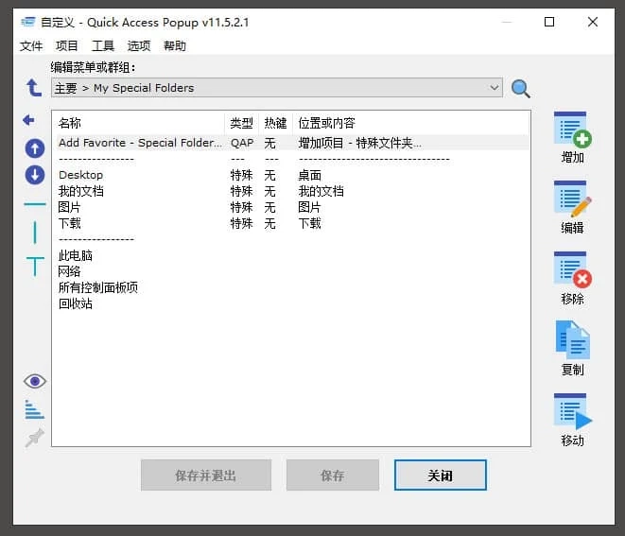The image size is (625, 536).
Task: Click the 复制 (Copy) documents icon
Action: (572, 341)
